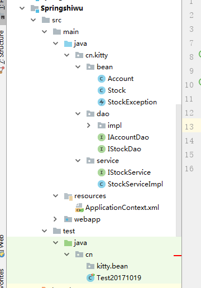Click the blue java source folder icon under main
This screenshot has height=288, width=201.
tap(68, 44)
